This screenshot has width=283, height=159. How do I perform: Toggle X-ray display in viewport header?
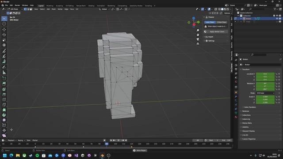pyautogui.click(x=216, y=9)
